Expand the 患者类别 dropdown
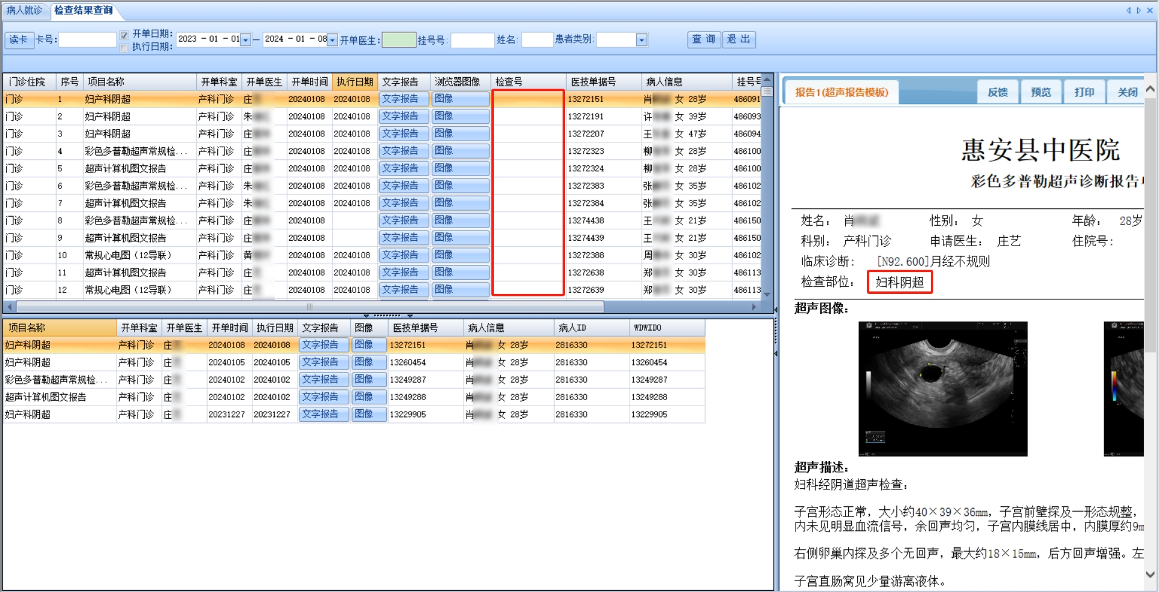Image resolution: width=1159 pixels, height=592 pixels. coord(642,40)
